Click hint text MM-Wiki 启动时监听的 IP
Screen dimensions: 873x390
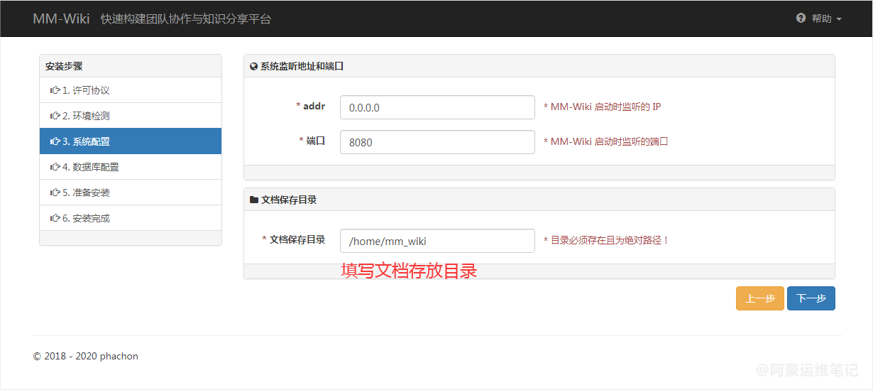click(603, 107)
